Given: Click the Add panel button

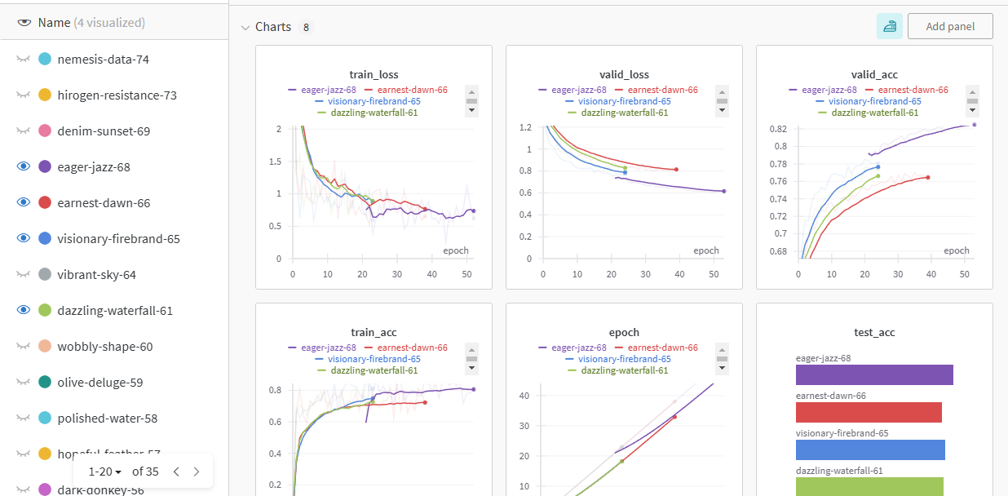Looking at the screenshot, I should 950,26.
